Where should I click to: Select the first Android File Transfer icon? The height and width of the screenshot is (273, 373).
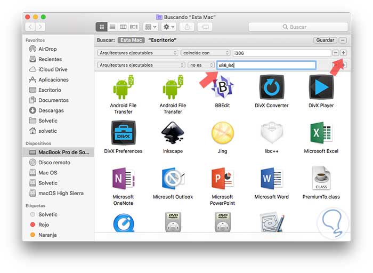(123, 87)
